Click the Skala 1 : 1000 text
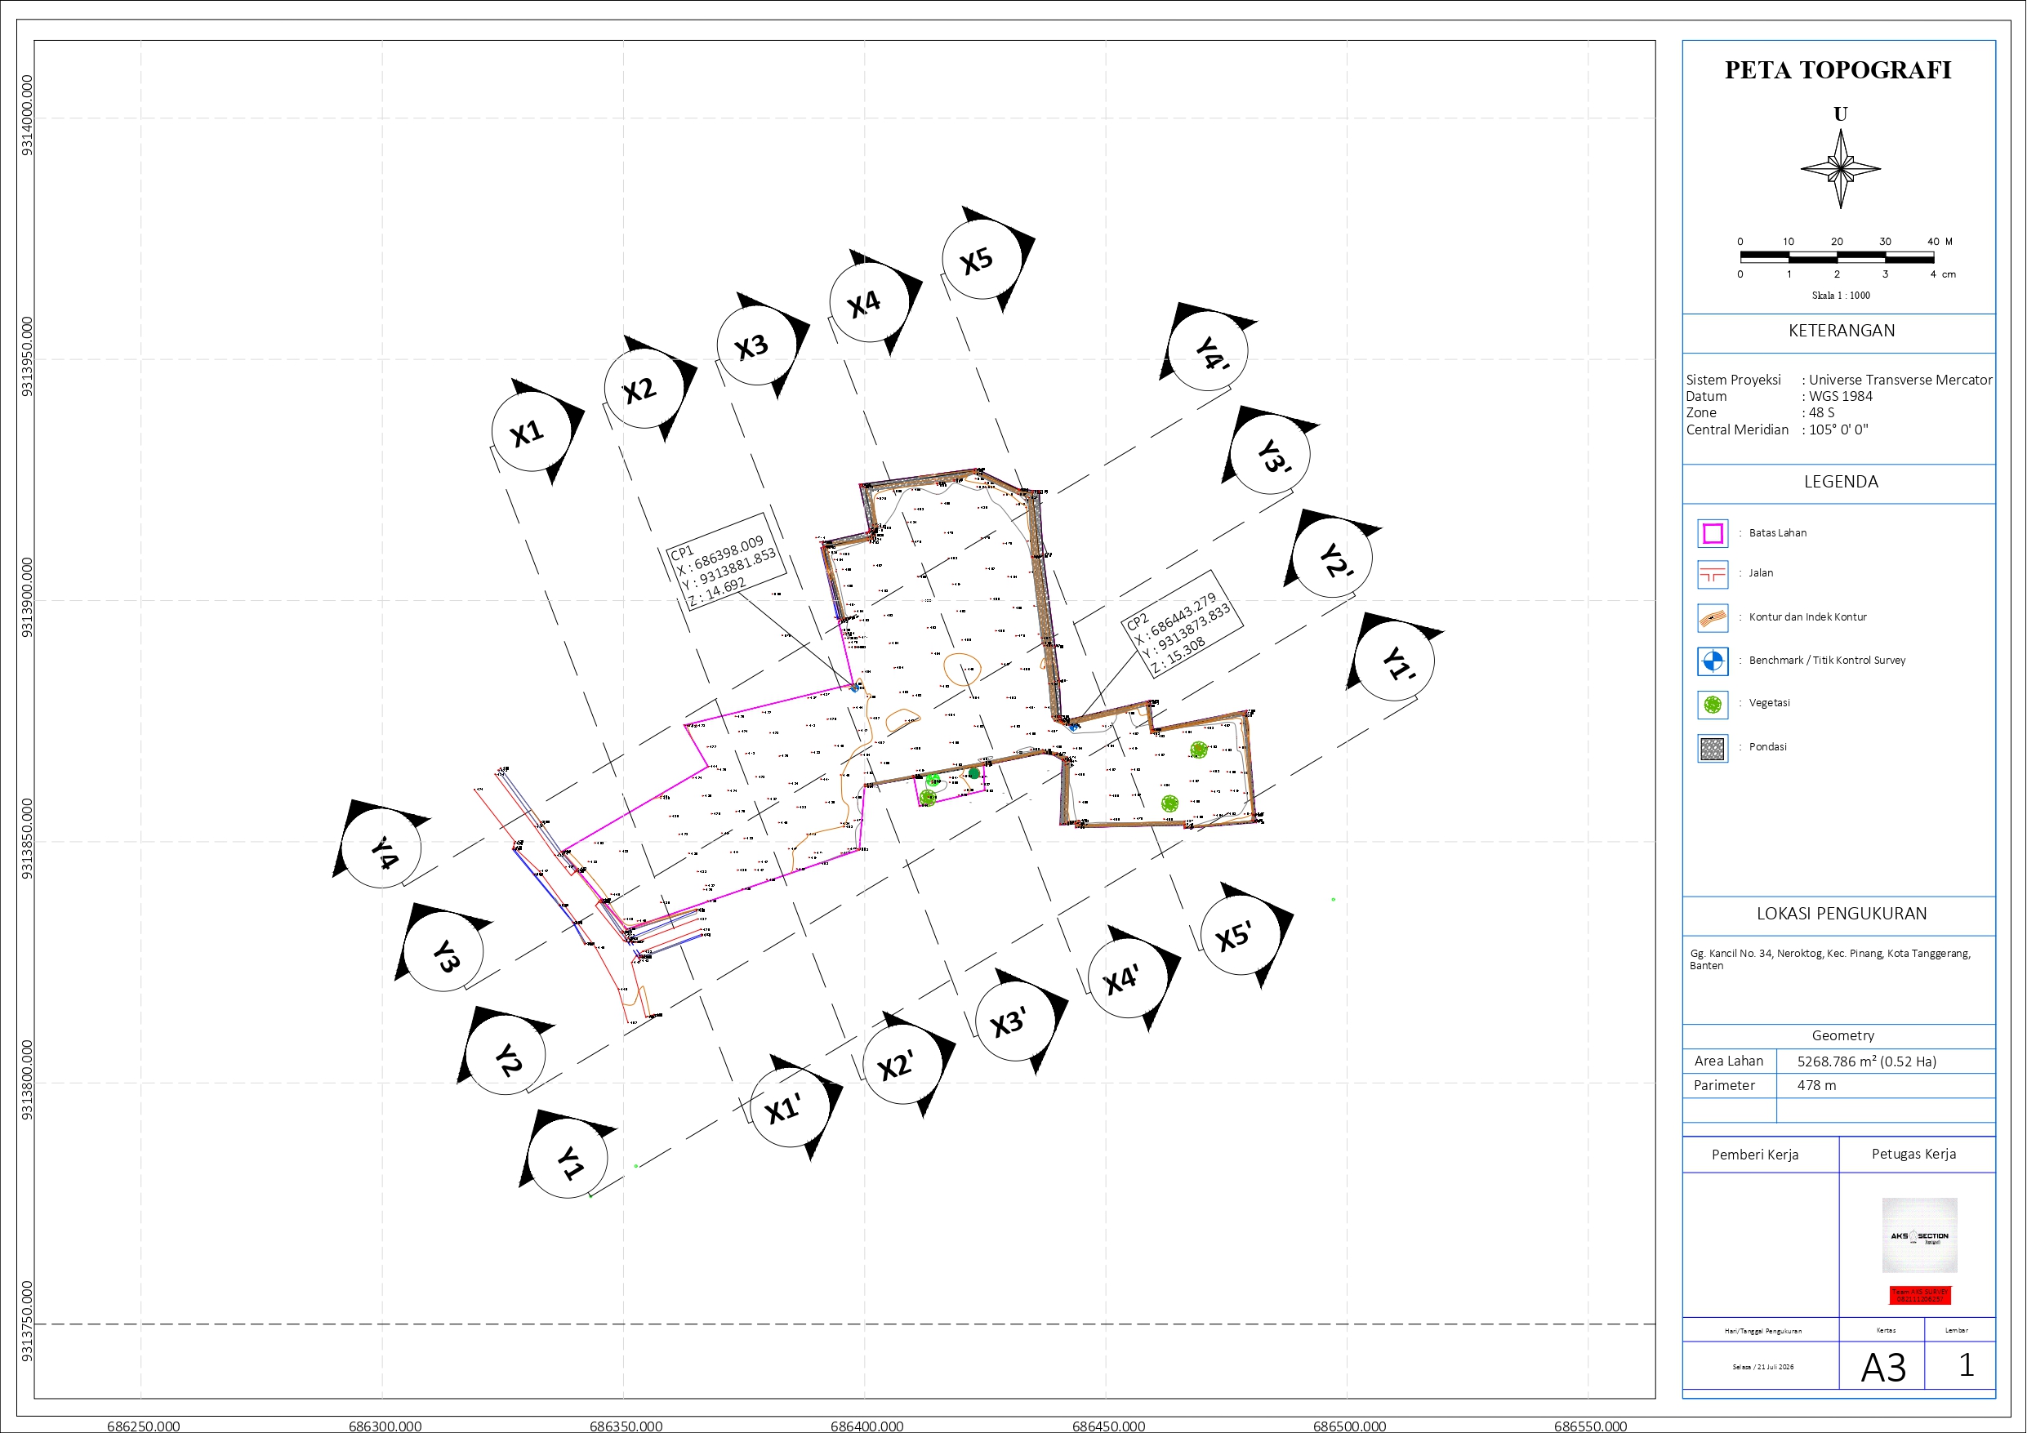This screenshot has height=1433, width=2027. click(1841, 296)
